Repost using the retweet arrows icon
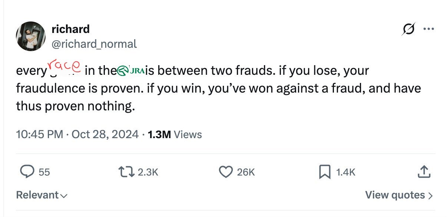 pos(126,172)
